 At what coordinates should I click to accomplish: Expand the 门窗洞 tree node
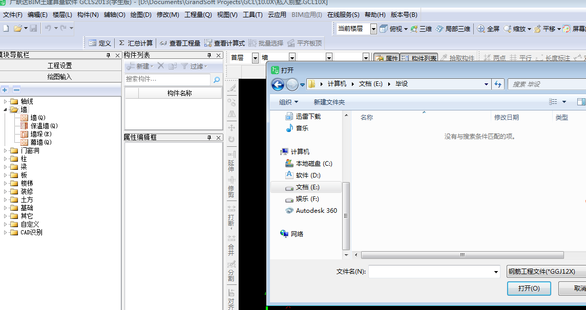coord(5,151)
